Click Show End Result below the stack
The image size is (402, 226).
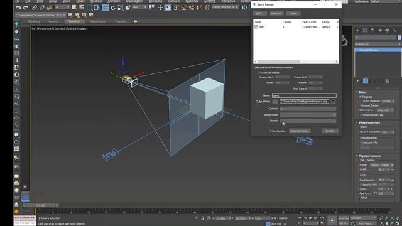tap(366, 81)
